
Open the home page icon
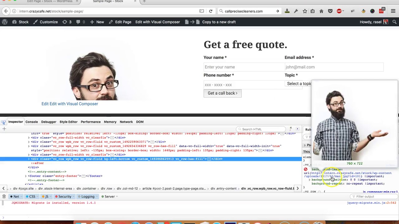click(321, 11)
